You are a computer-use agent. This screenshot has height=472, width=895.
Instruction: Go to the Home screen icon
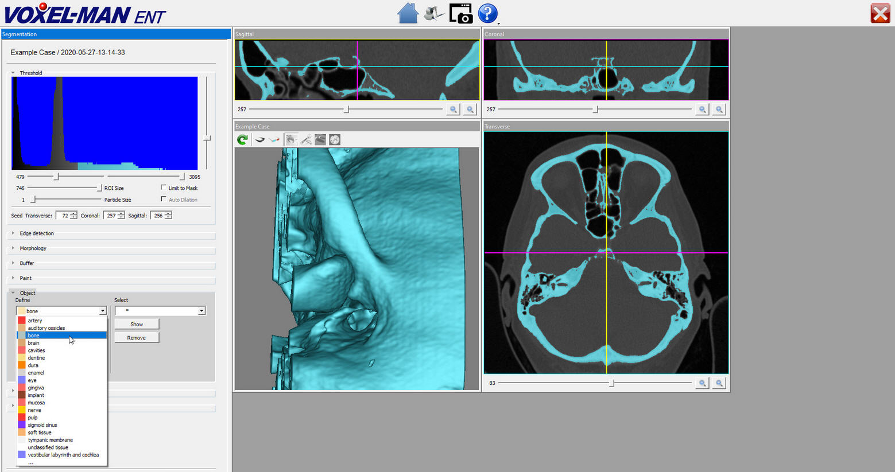pyautogui.click(x=408, y=13)
